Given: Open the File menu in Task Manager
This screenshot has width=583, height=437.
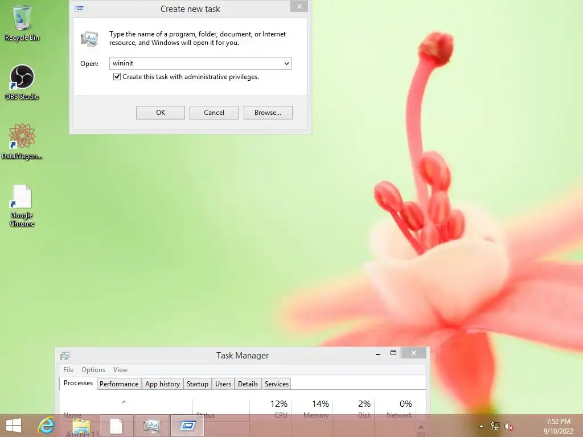Looking at the screenshot, I should [x=68, y=370].
